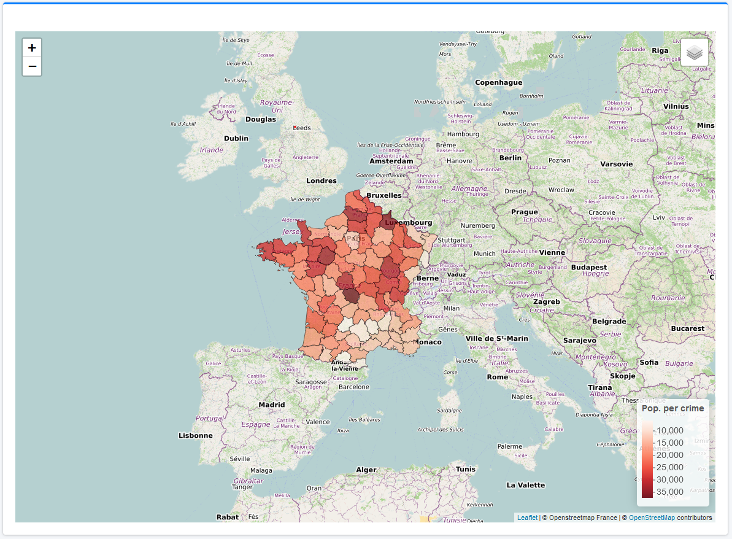Click the 15,000 legend value
732x539 pixels.
670,443
